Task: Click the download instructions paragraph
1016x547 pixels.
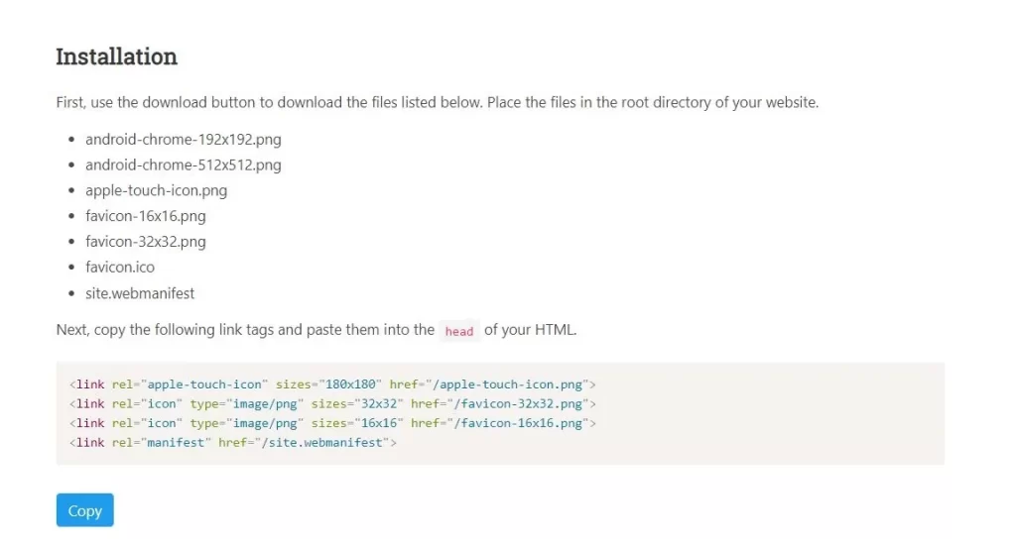Action: tap(438, 102)
